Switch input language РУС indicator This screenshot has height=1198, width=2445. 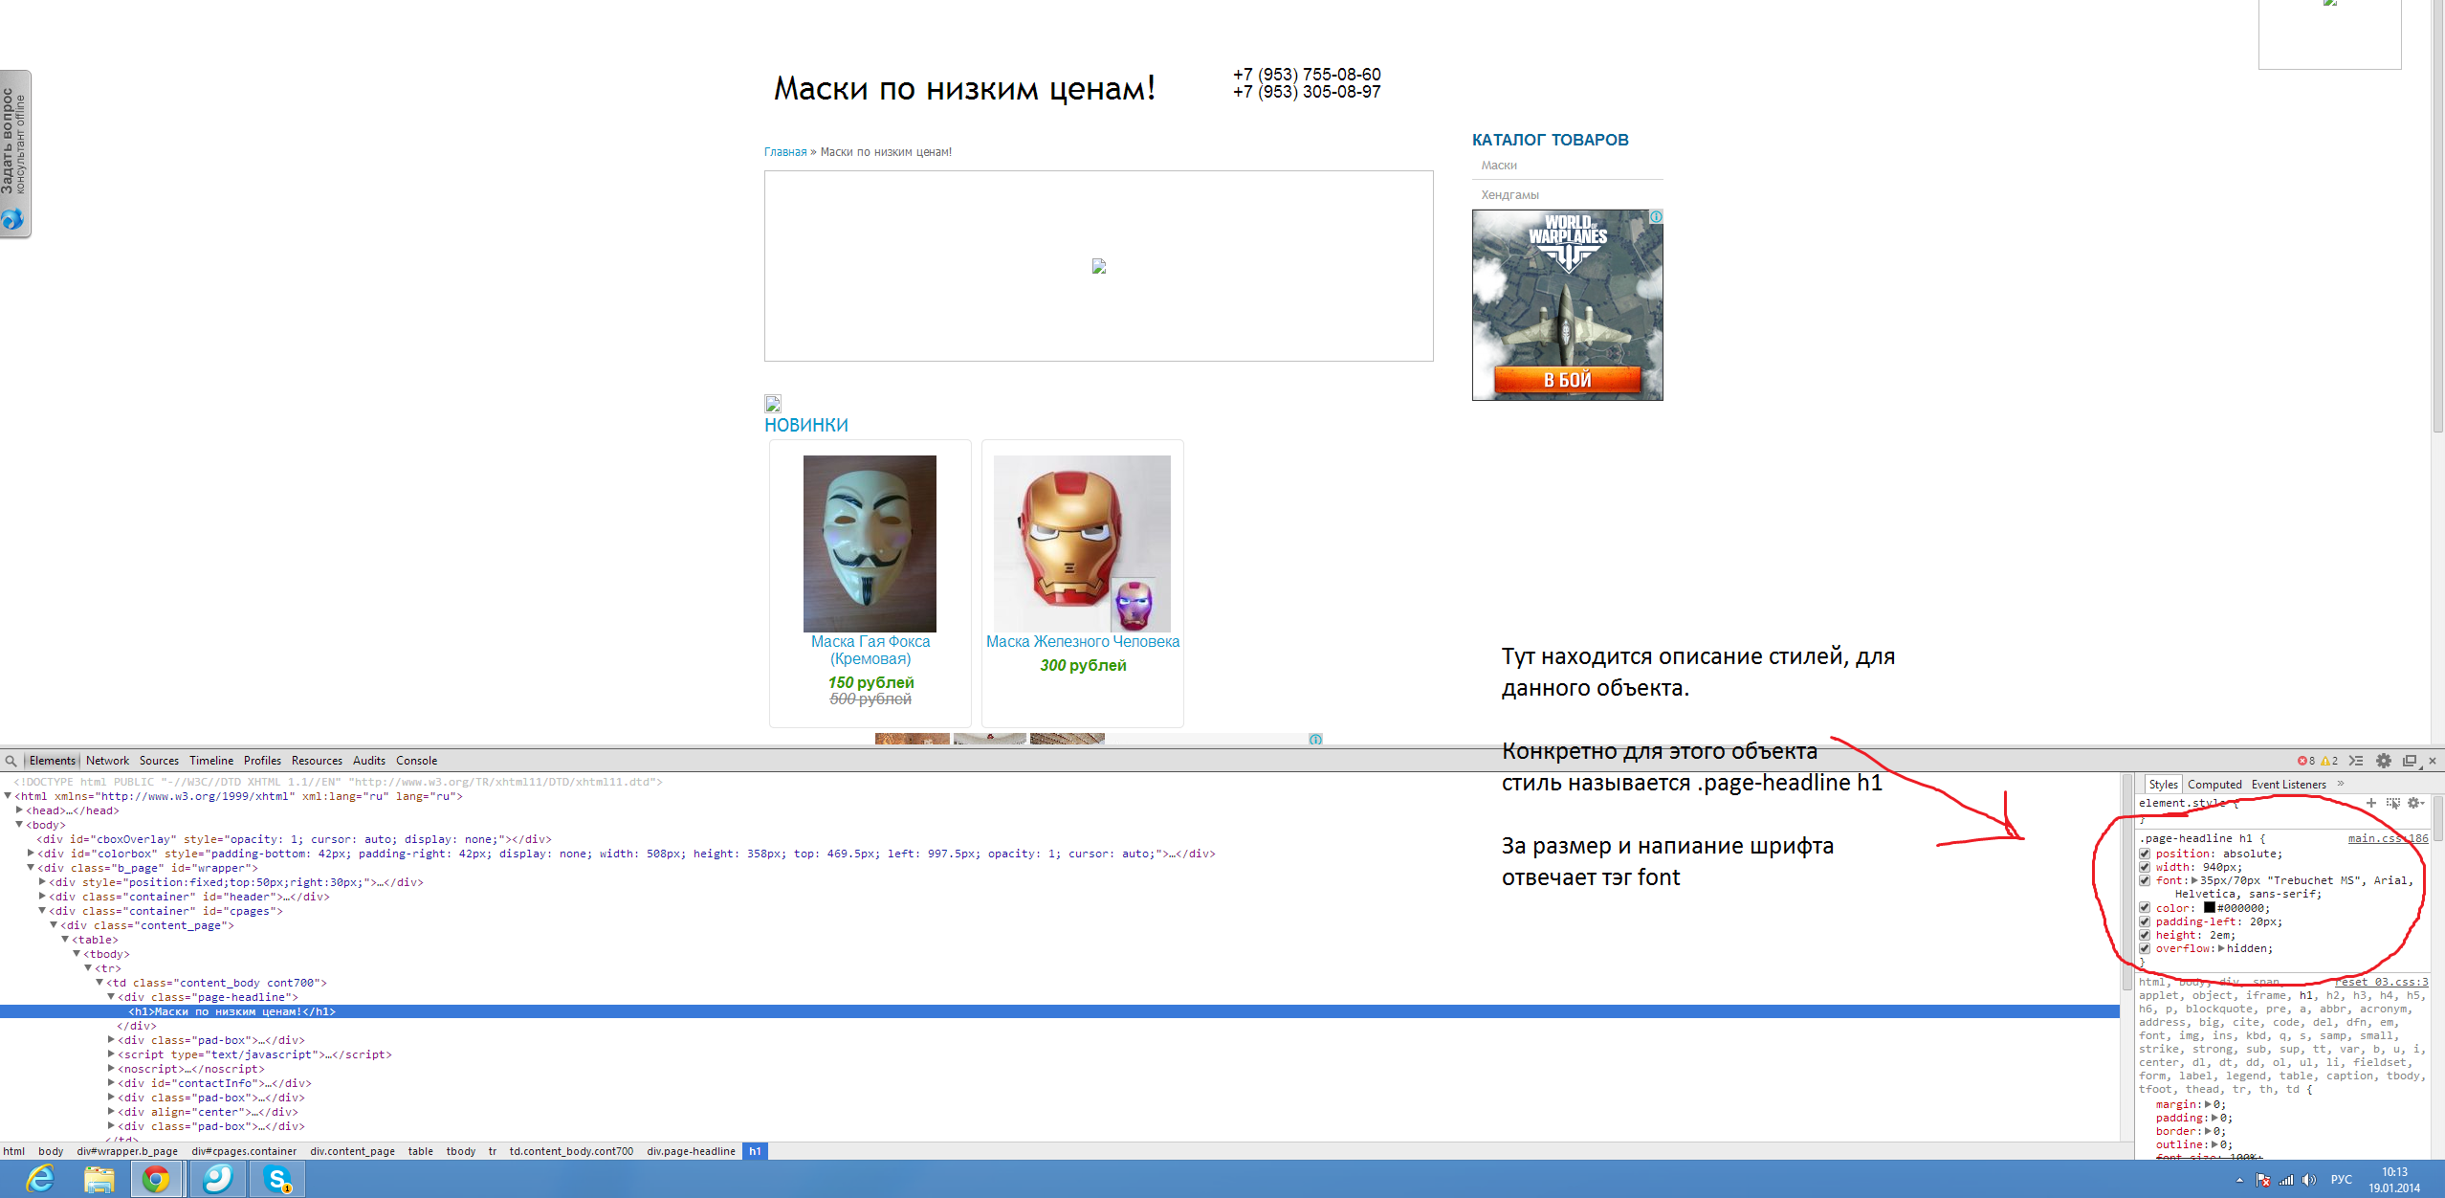pos(2342,1180)
